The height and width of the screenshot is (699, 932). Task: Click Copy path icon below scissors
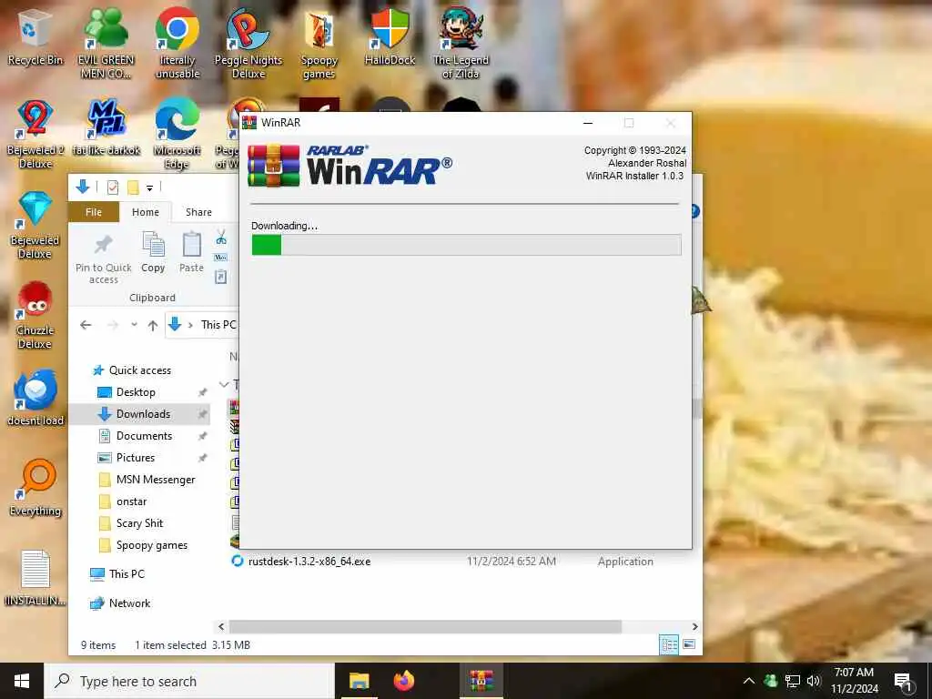tap(221, 258)
